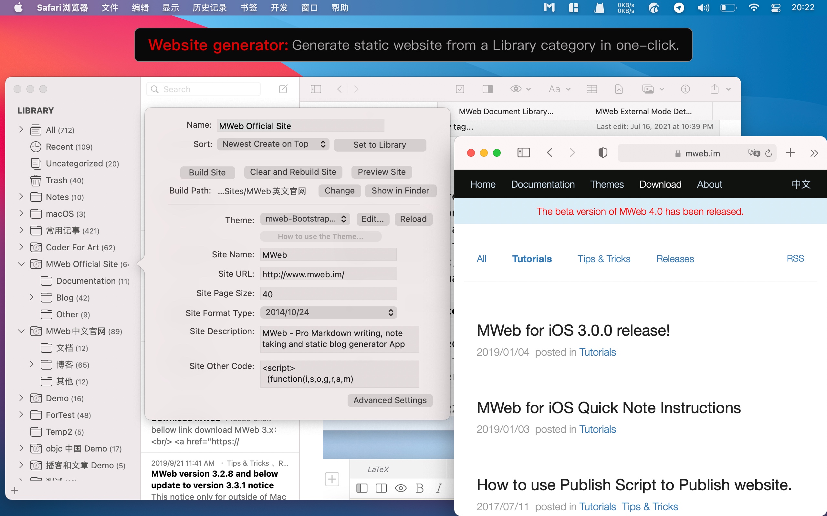Click the info circle toolbar icon
The height and width of the screenshot is (516, 827).
pyautogui.click(x=685, y=89)
